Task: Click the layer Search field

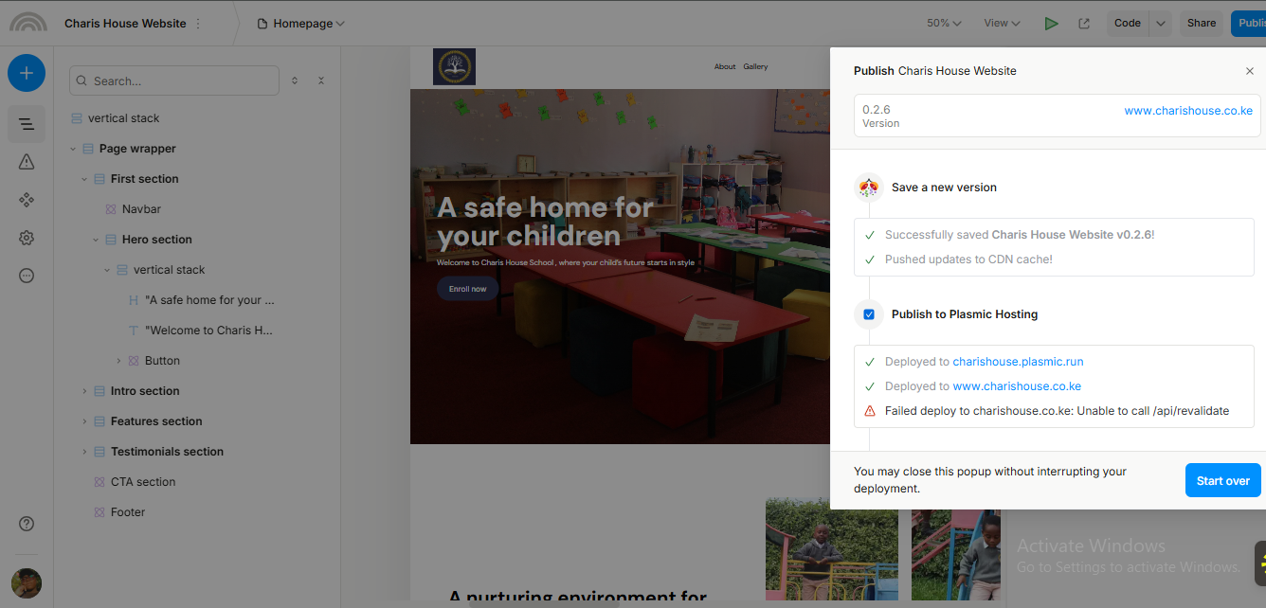Action: pos(174,80)
